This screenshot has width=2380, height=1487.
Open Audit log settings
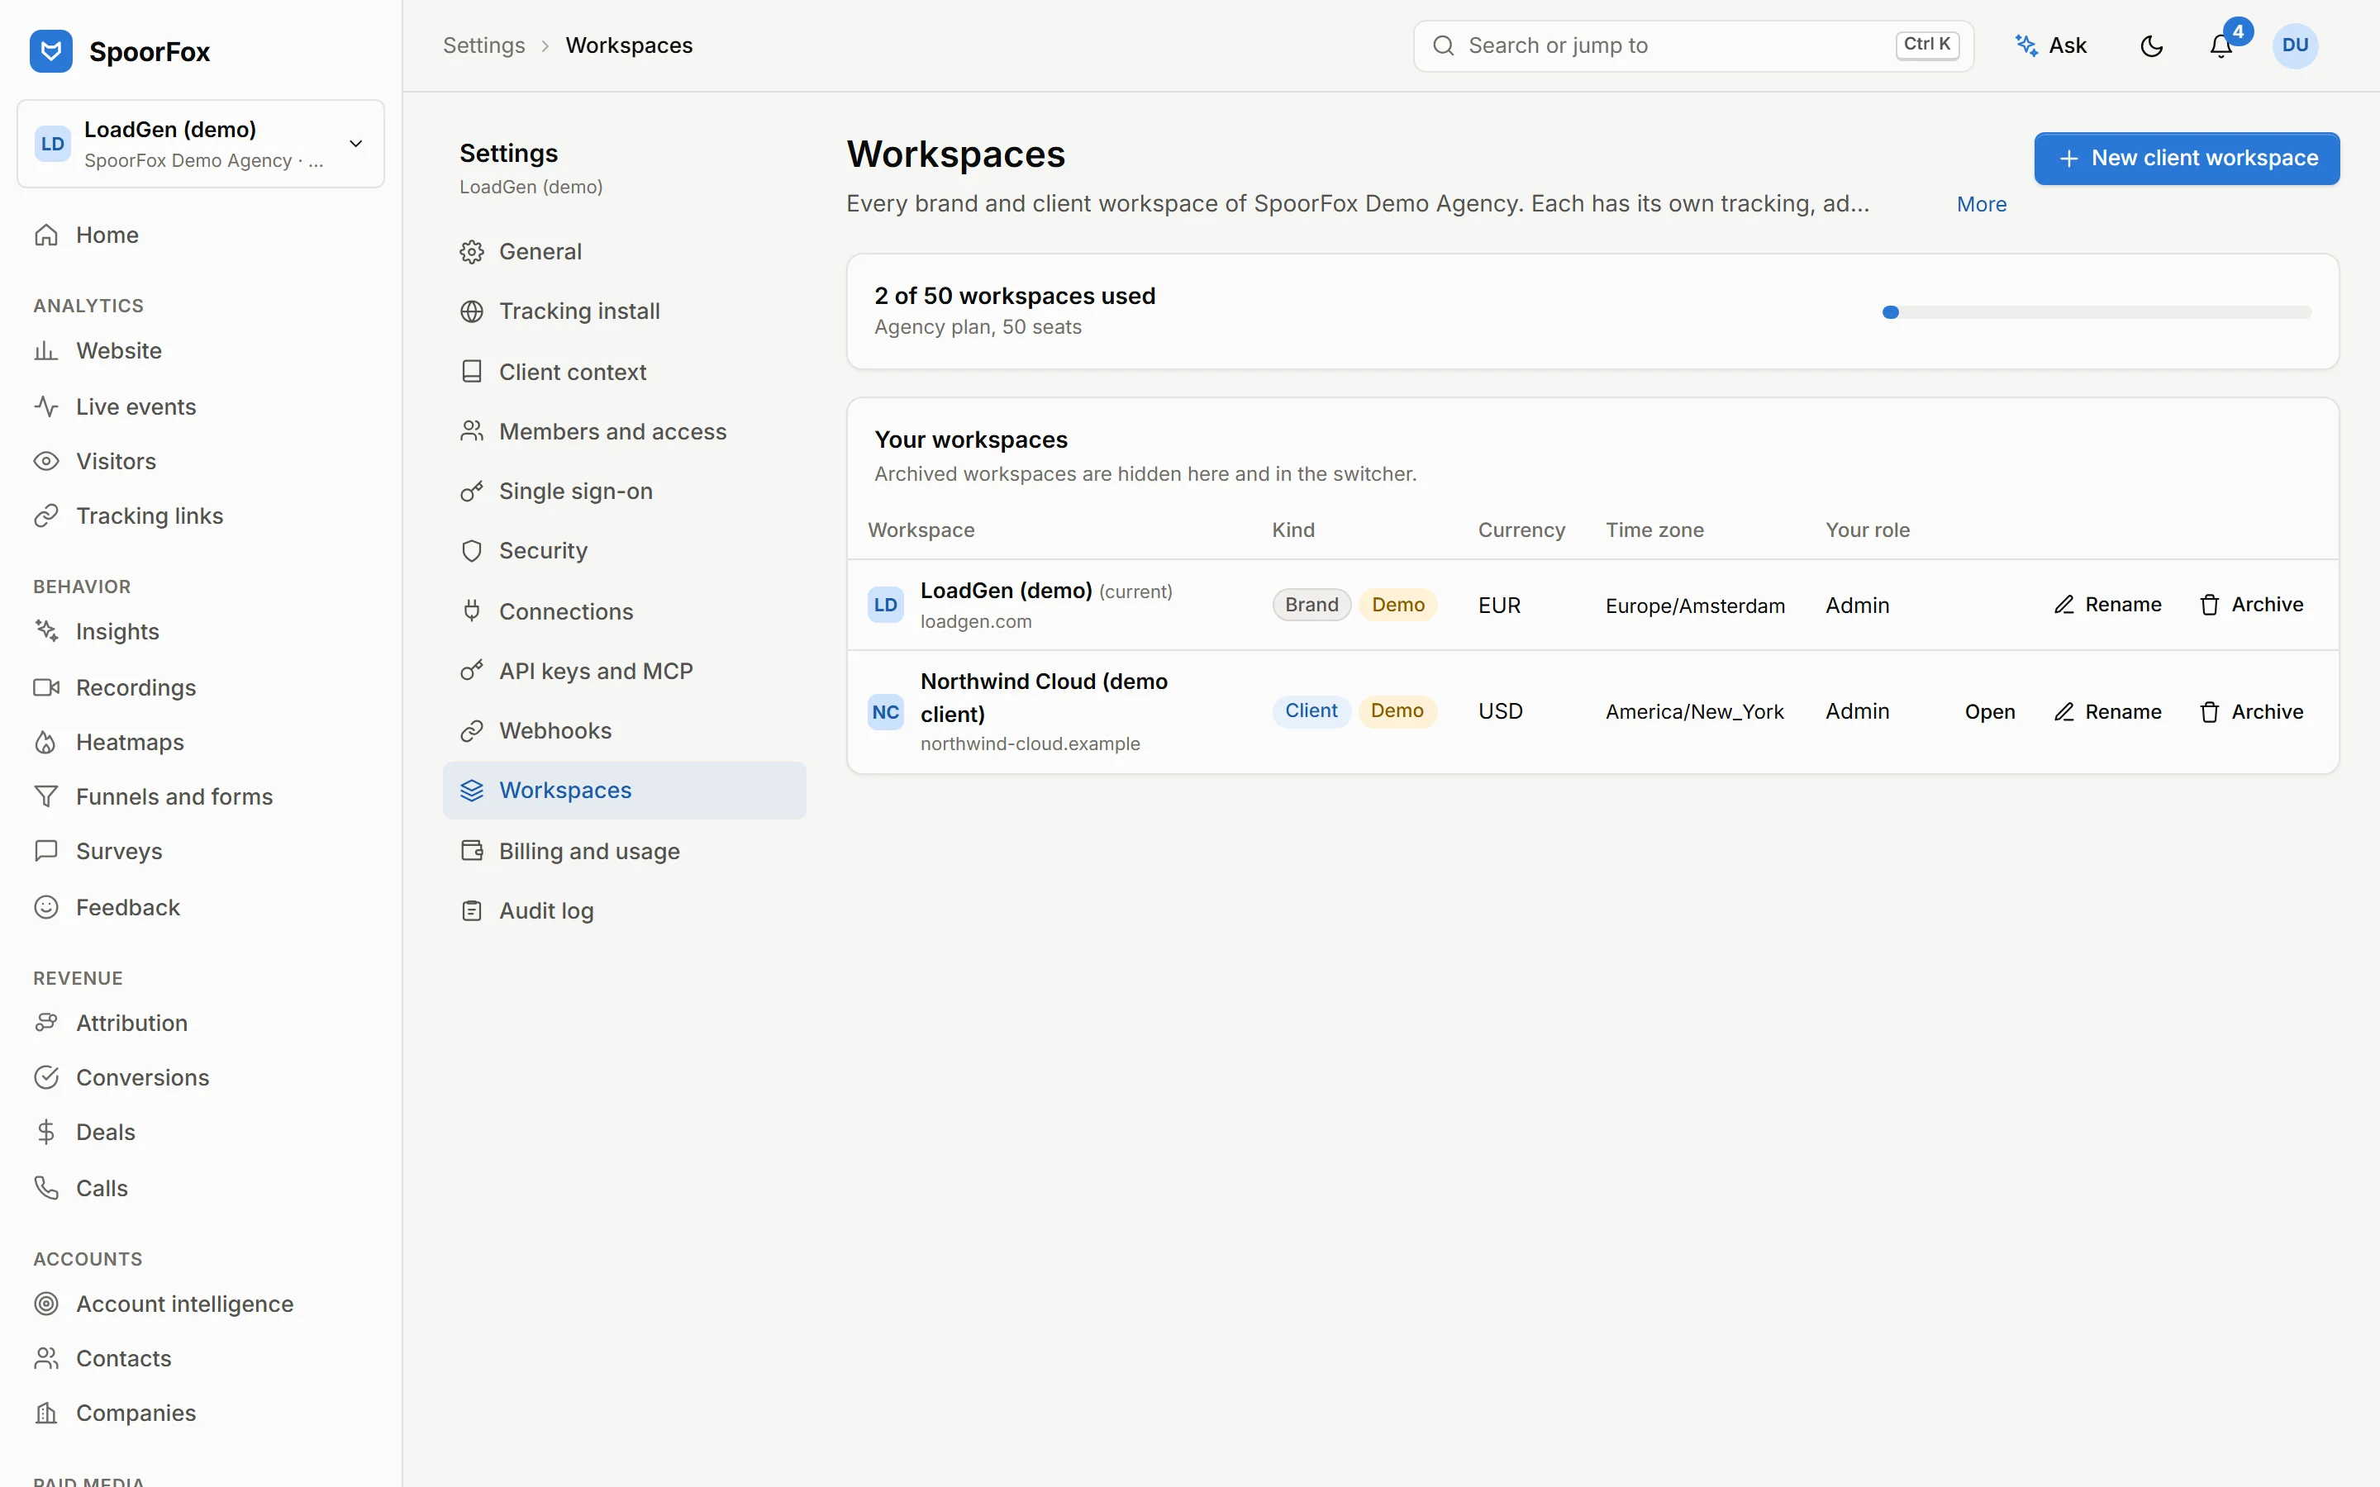pos(625,910)
